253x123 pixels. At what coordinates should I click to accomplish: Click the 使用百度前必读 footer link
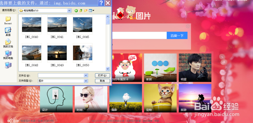coord(116,121)
